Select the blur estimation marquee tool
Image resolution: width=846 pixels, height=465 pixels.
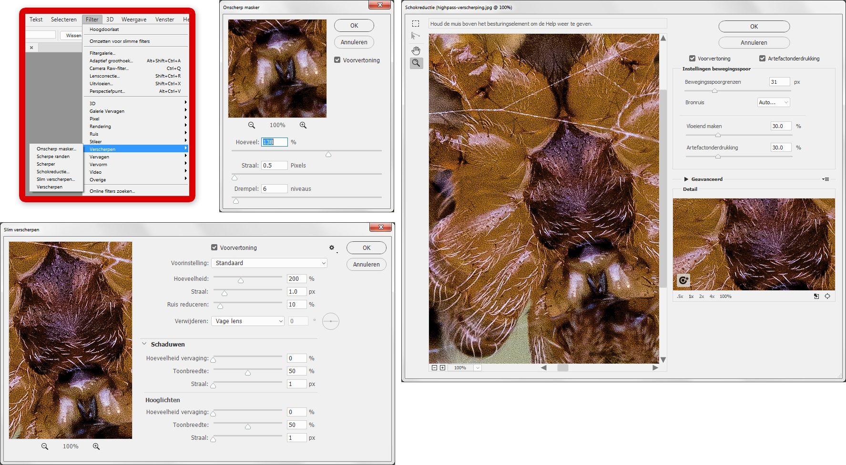click(416, 24)
